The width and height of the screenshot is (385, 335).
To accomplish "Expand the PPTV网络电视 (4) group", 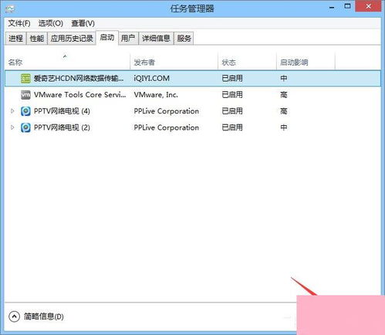I will click(x=12, y=111).
